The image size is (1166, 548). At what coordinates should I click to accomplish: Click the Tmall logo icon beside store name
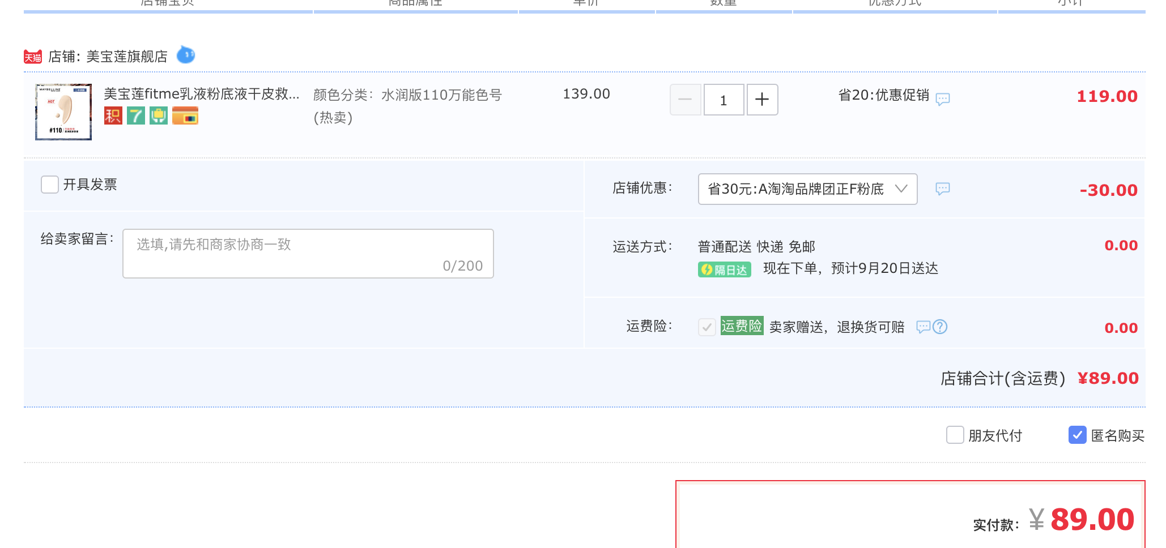(x=33, y=57)
